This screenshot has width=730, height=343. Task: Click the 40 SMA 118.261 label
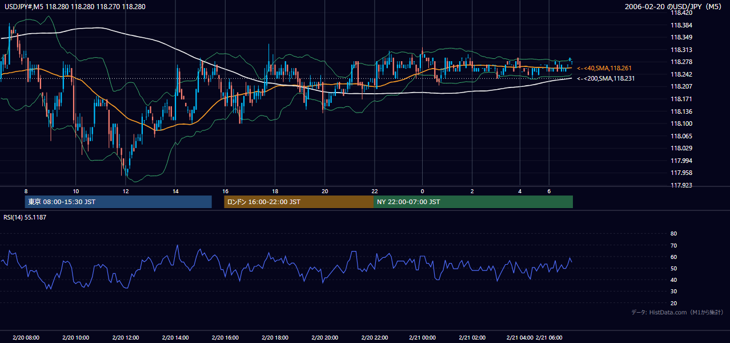point(604,68)
